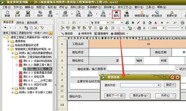Click the 附件 (Attachment) toolbar icon
Screen dimensions: 186x111
(x=40, y=14)
